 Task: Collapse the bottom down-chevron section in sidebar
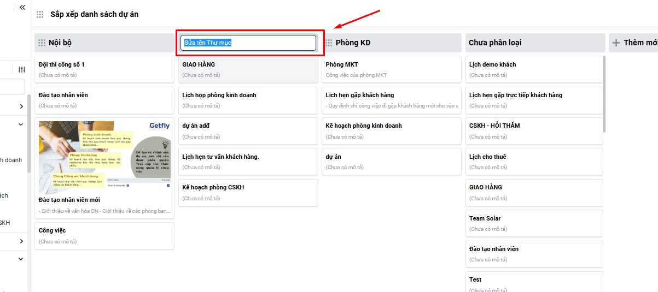point(21,259)
